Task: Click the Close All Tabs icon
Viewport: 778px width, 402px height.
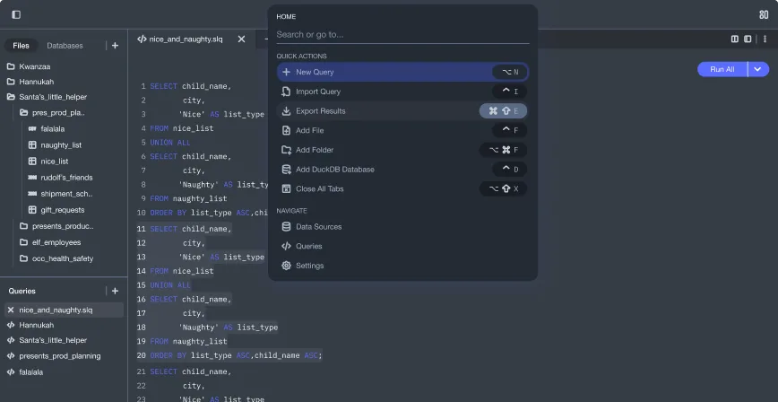Action: click(286, 188)
